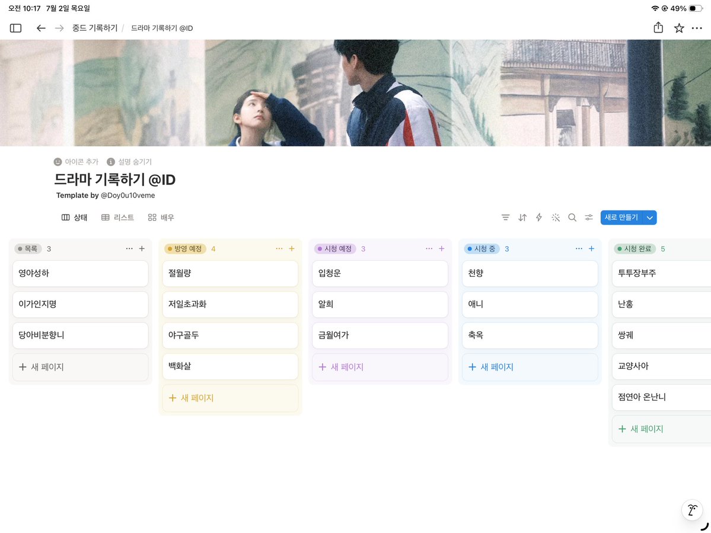This screenshot has width=711, height=533.
Task: Click the 새로 만들기 button
Action: point(621,218)
